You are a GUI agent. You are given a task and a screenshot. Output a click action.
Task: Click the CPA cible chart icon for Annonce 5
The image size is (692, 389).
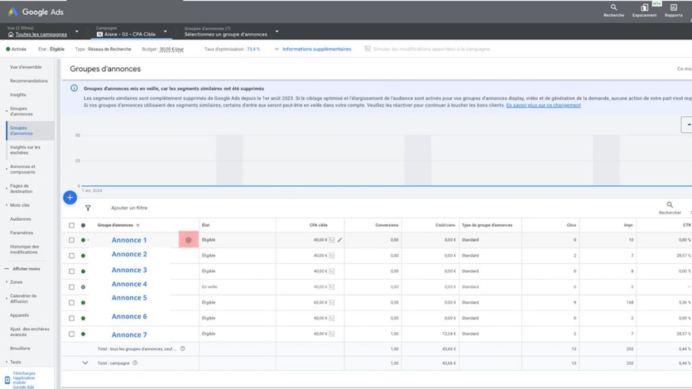pos(332,303)
